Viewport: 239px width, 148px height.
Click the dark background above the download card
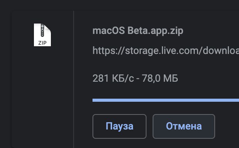click(119, 5)
